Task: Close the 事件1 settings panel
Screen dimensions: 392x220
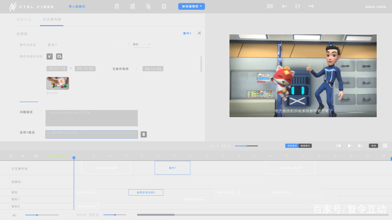Action: click(x=199, y=33)
